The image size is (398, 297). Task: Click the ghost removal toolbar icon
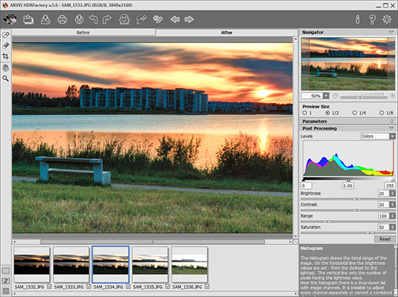point(124,19)
